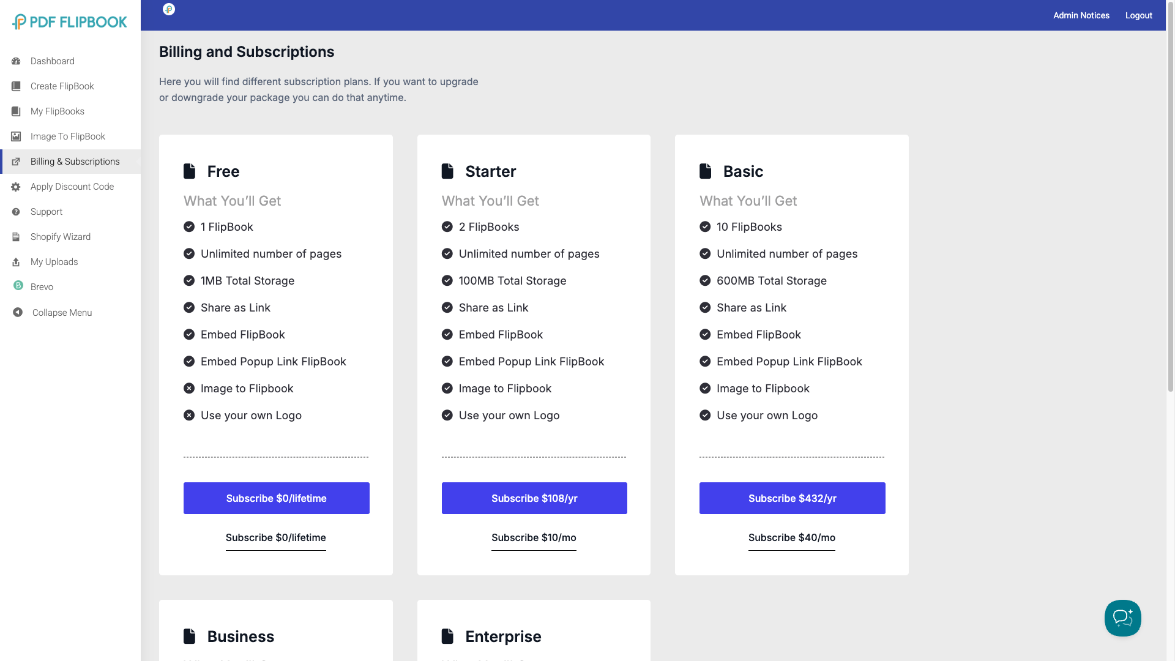The image size is (1175, 661).
Task: Click the My Uploads upload icon
Action: click(x=16, y=262)
